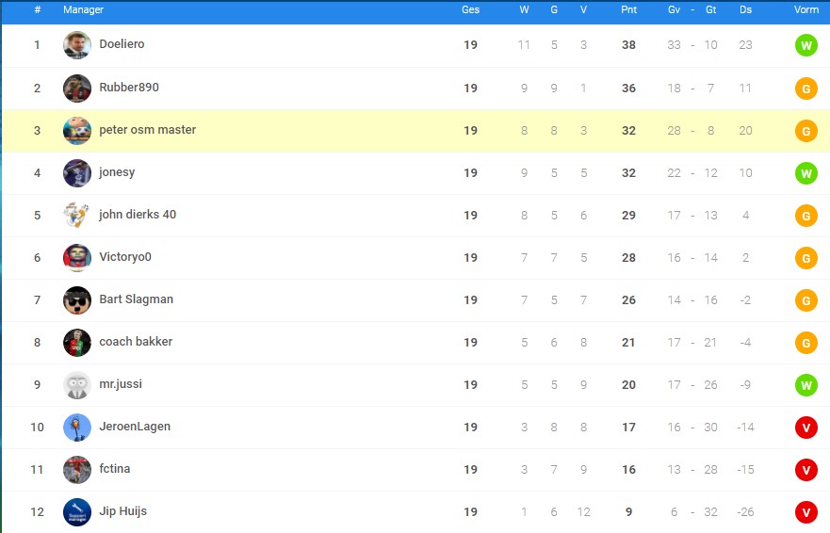
Task: Click jonesy's avatar image
Action: point(76,172)
